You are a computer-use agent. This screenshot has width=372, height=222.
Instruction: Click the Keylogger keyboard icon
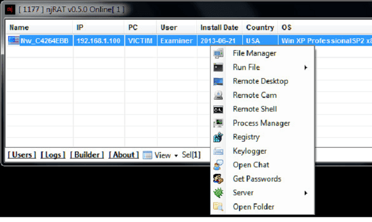coord(218,151)
